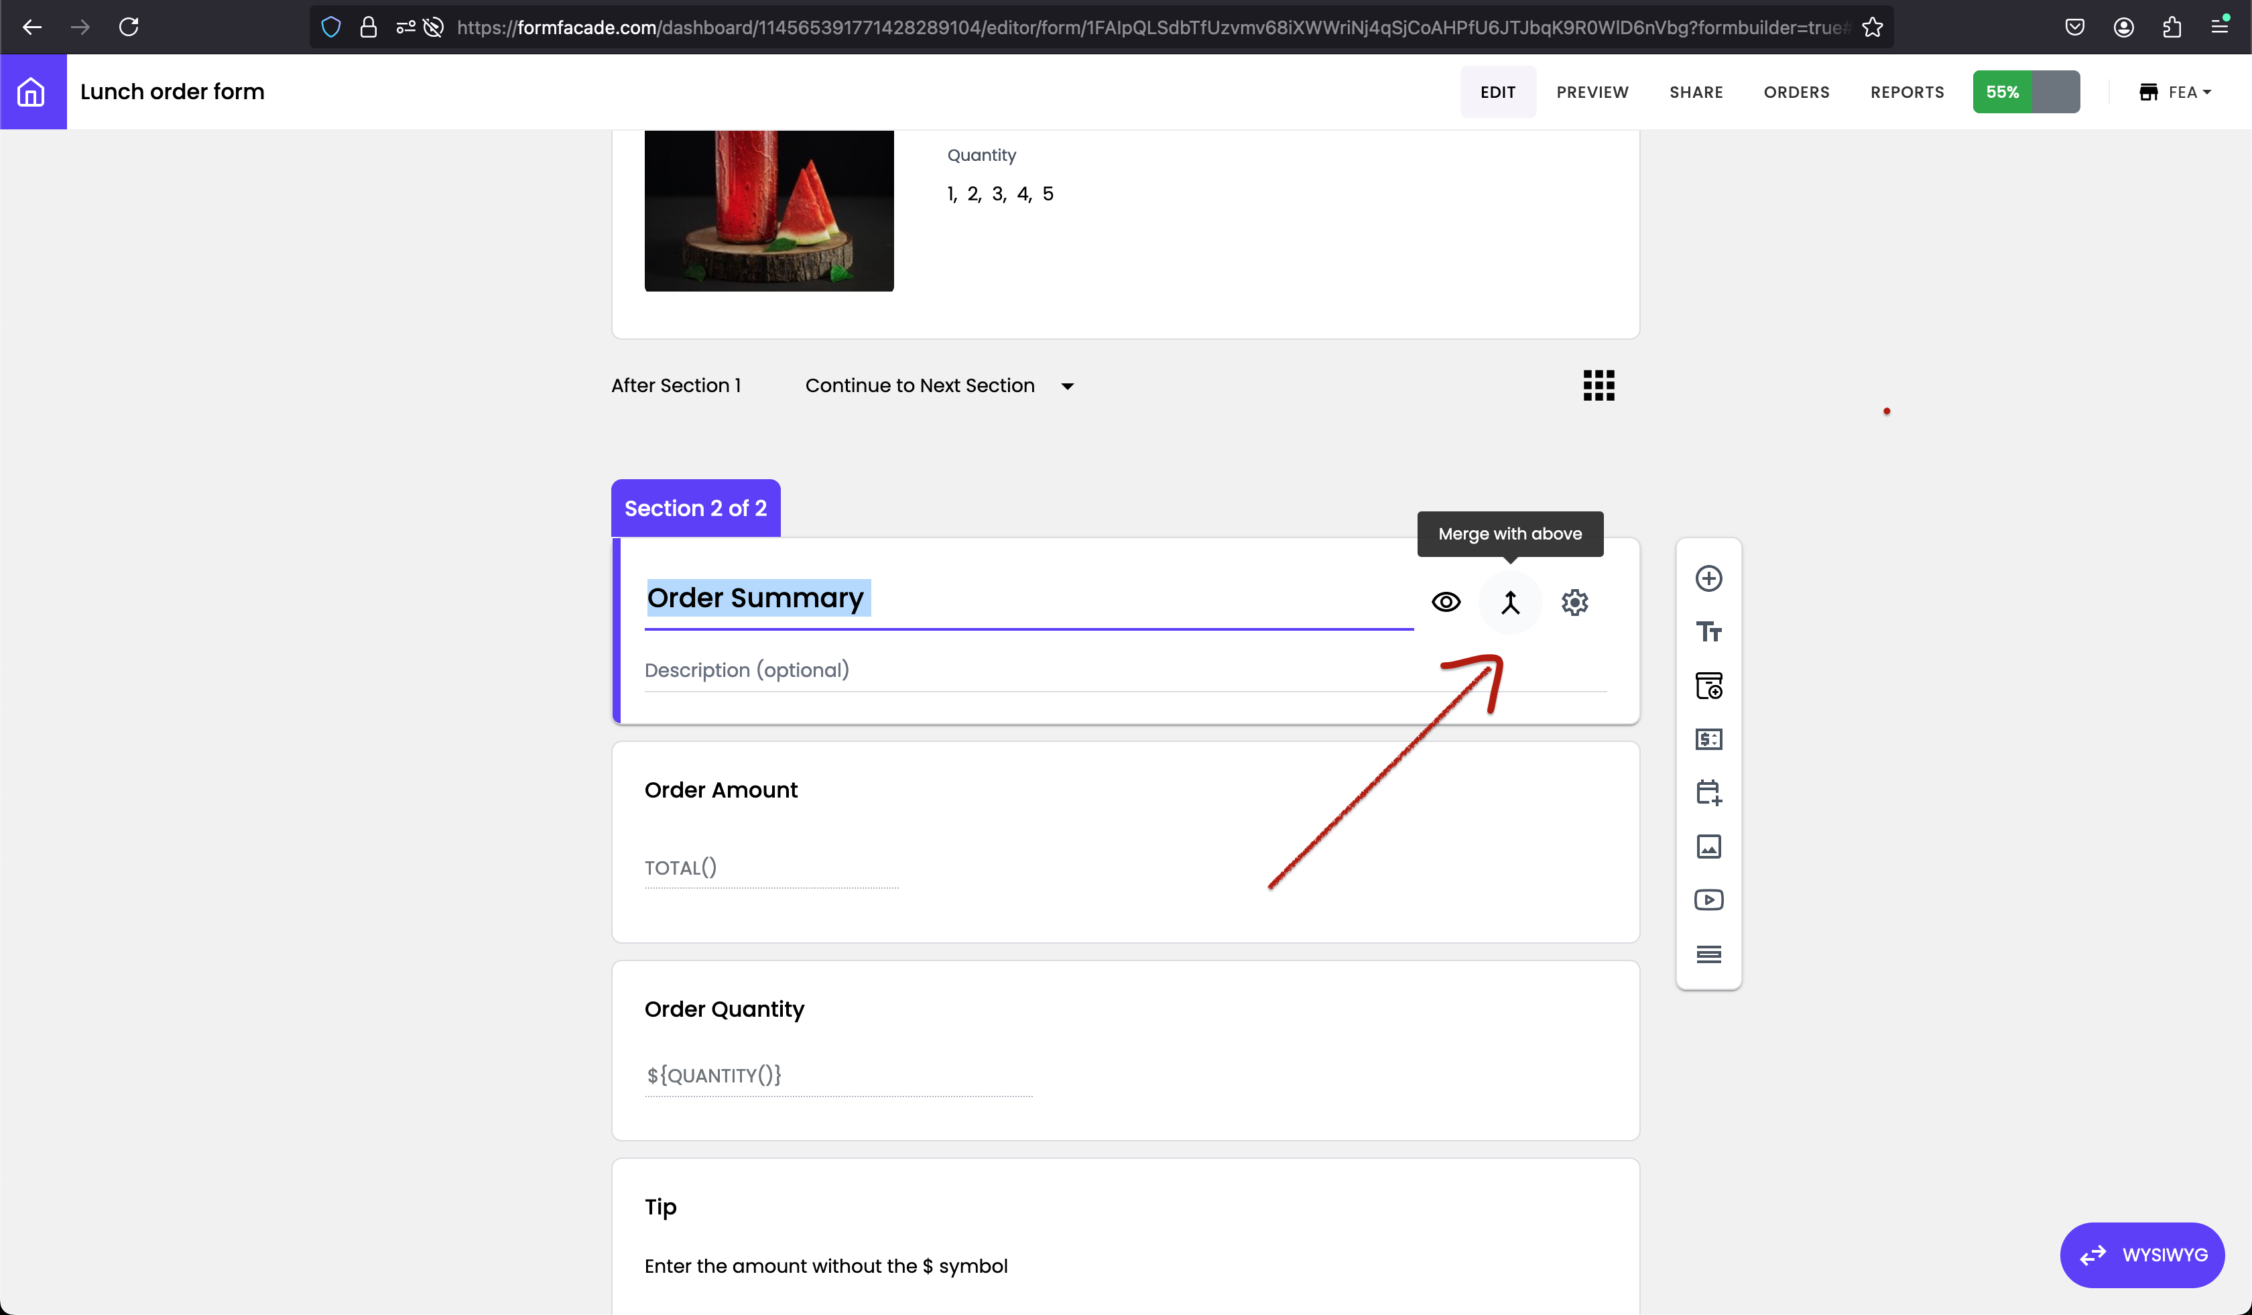
Task: Insert a video from sidebar
Action: coord(1708,901)
